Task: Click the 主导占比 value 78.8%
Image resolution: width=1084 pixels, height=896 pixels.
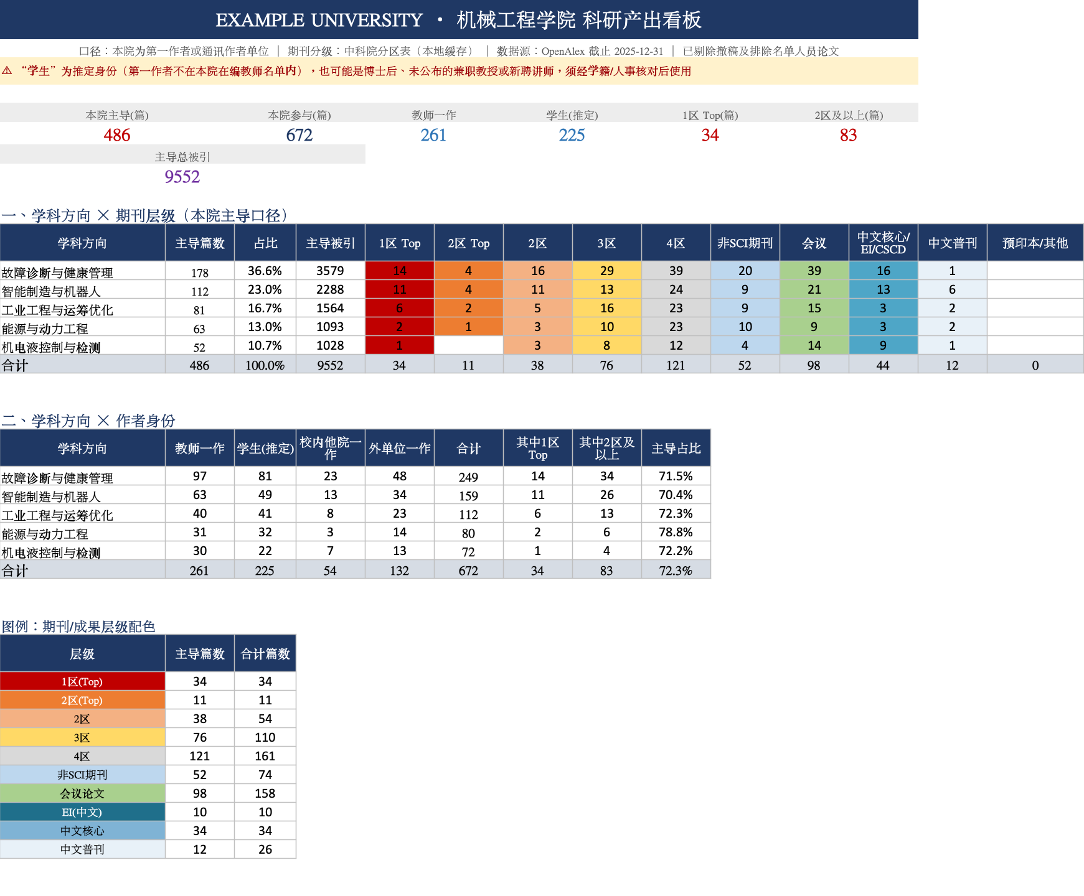Action: coord(676,532)
